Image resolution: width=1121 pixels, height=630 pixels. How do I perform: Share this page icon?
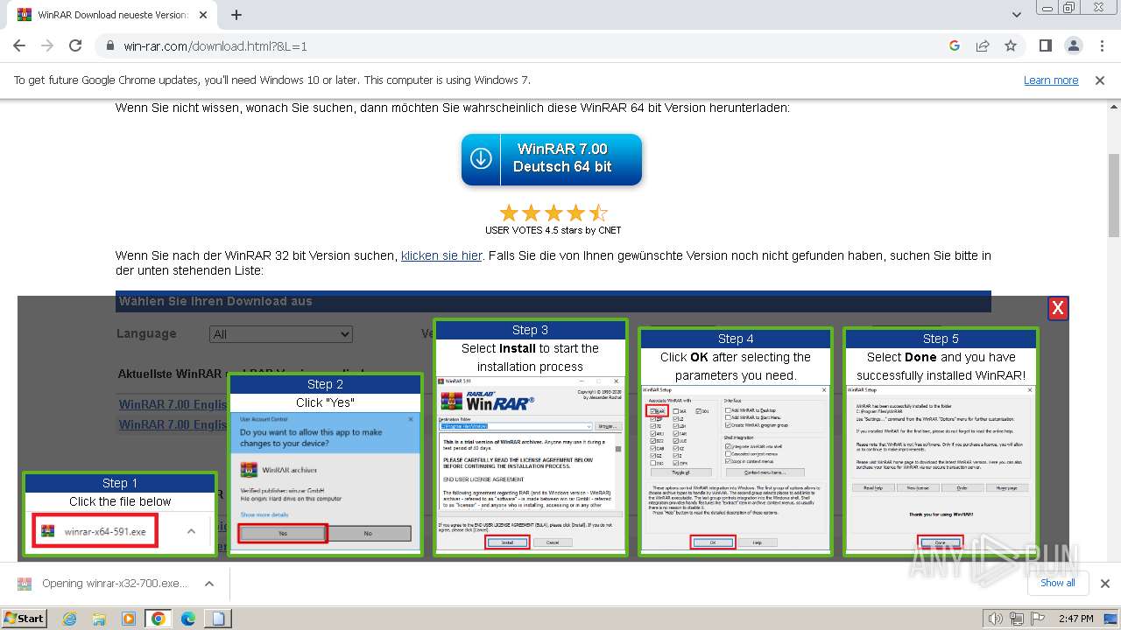(983, 45)
